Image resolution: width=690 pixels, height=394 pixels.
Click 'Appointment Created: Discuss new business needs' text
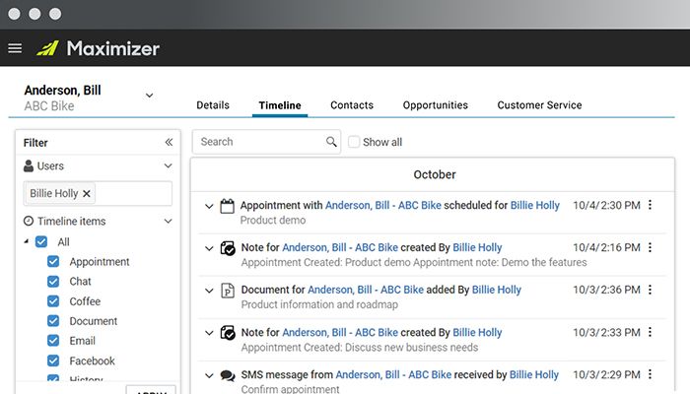coord(360,348)
